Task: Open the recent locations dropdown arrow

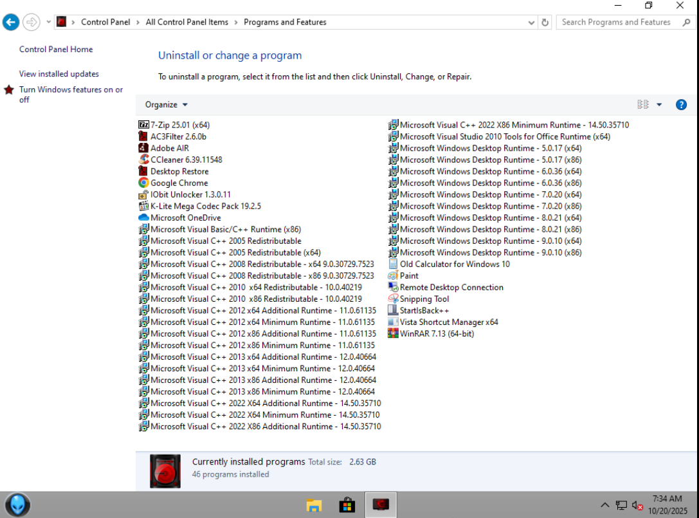Action: click(x=49, y=22)
